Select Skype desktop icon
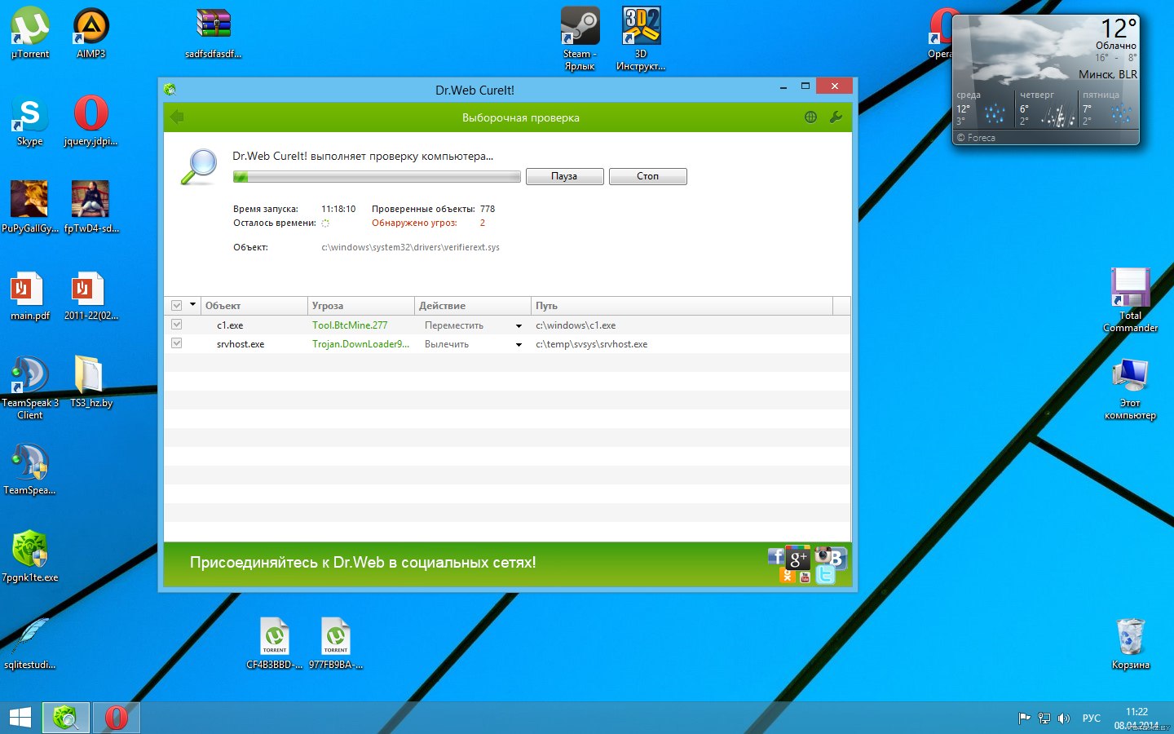 pos(30,121)
